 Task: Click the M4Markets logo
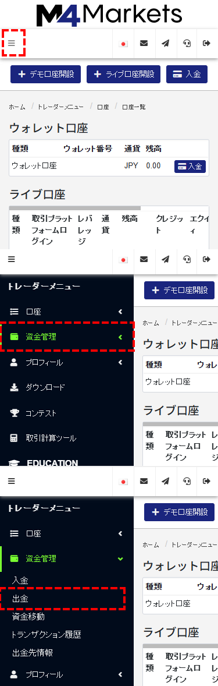click(109, 15)
